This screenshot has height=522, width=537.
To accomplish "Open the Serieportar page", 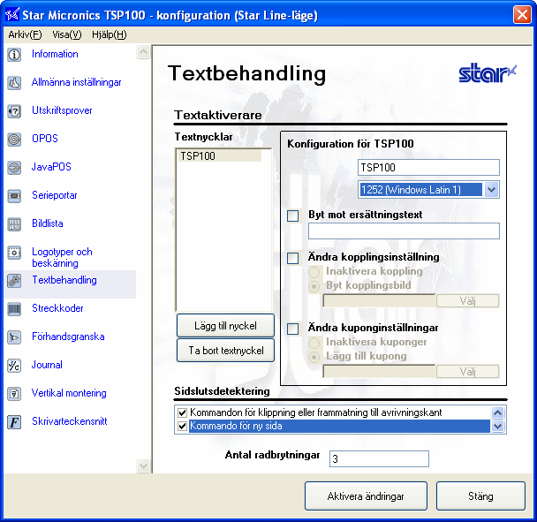I will click(x=55, y=195).
